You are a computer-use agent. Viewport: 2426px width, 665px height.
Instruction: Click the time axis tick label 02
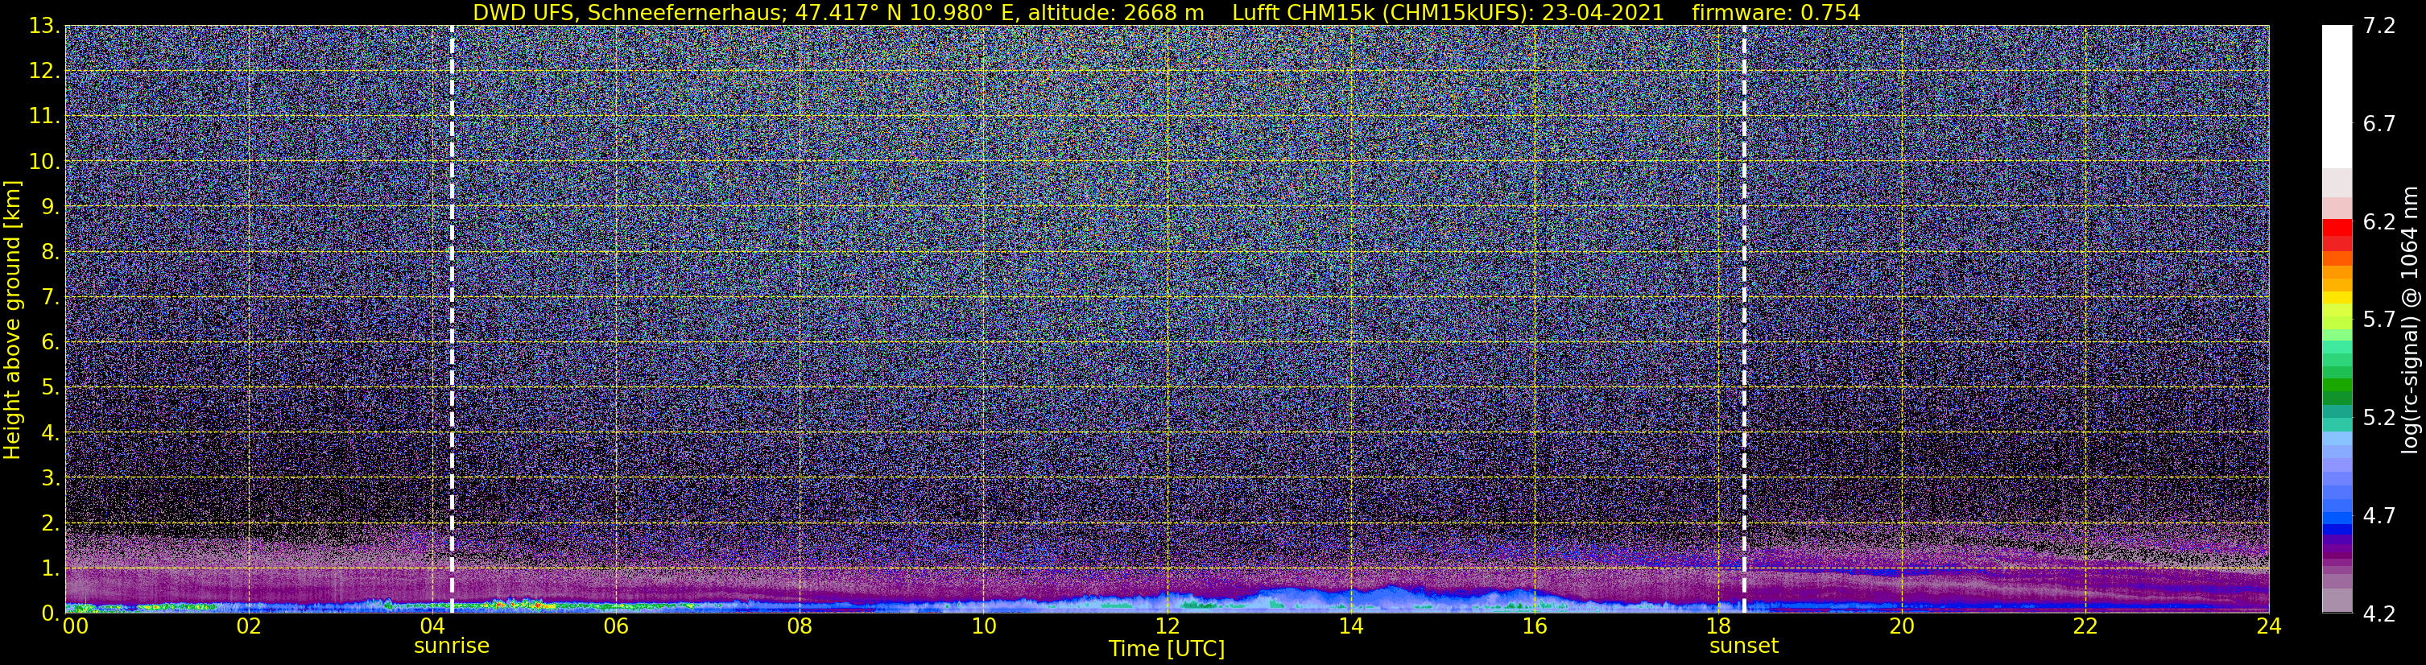[x=249, y=627]
